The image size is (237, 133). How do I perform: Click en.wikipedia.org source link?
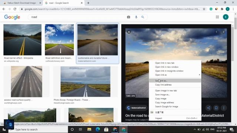point(11,61)
